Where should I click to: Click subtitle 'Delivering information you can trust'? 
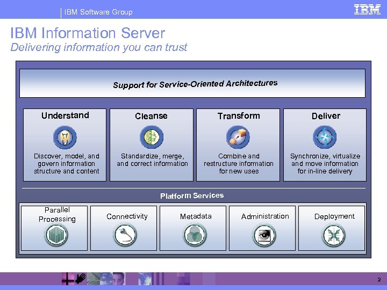(x=99, y=47)
